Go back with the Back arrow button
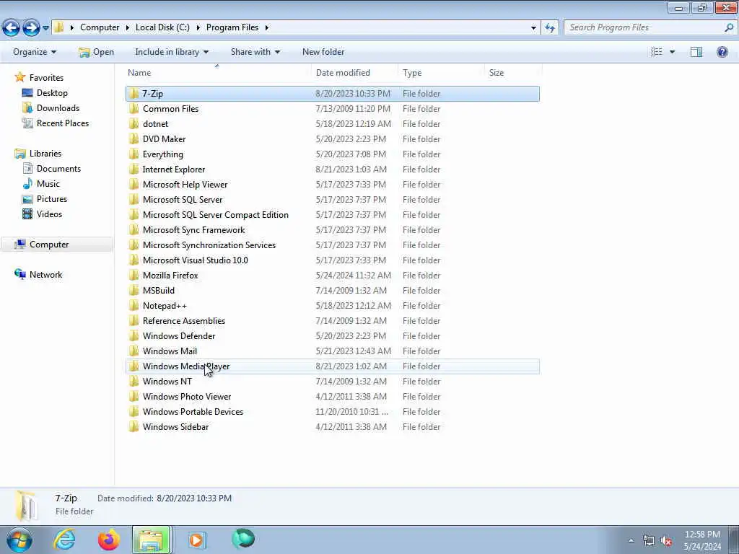This screenshot has width=739, height=554. pos(12,28)
